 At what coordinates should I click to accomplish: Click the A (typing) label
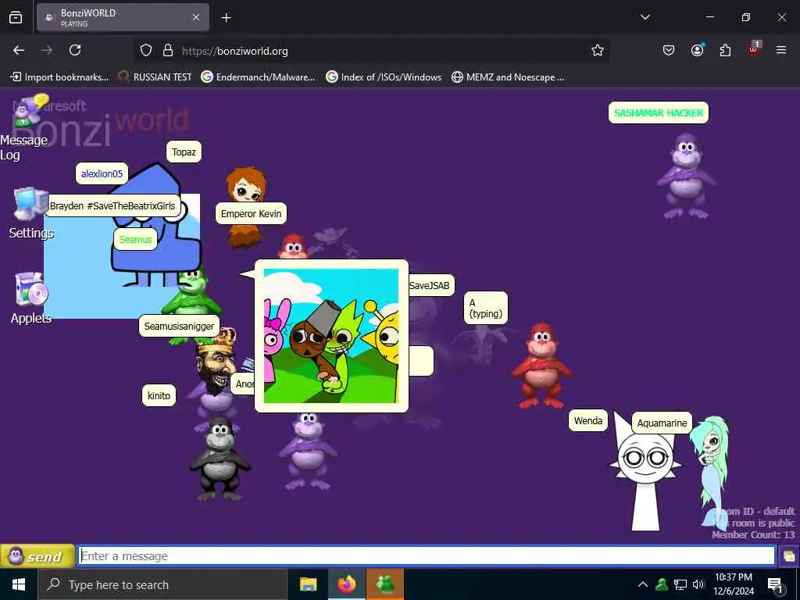coord(486,308)
